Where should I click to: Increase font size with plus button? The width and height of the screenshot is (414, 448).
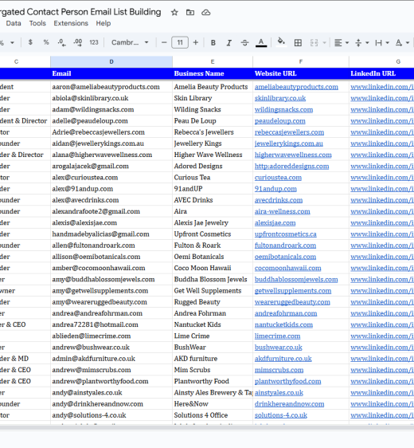click(195, 42)
